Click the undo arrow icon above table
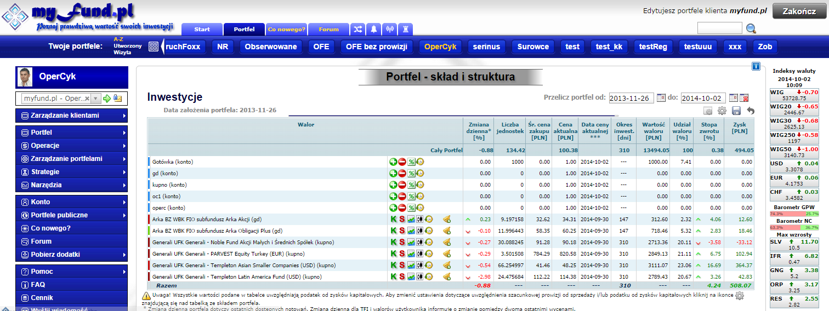Image resolution: width=829 pixels, height=311 pixels. pyautogui.click(x=750, y=111)
